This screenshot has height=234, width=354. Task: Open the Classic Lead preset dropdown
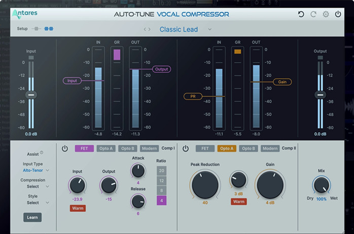coord(210,29)
